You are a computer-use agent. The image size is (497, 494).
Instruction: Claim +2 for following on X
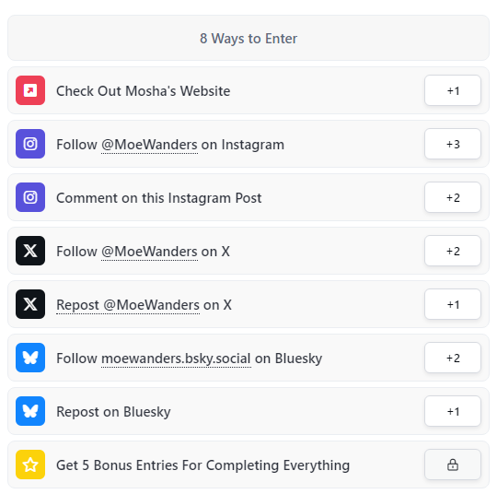pos(453,251)
